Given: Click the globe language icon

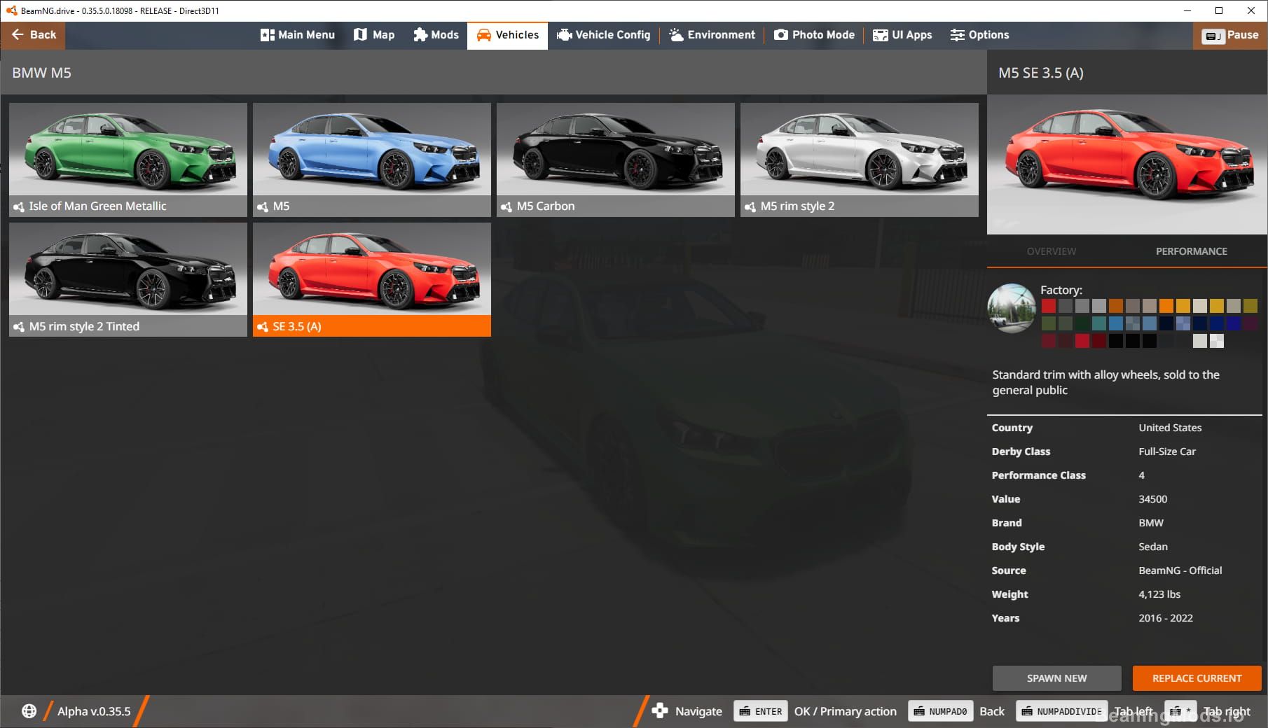Looking at the screenshot, I should click(x=29, y=711).
